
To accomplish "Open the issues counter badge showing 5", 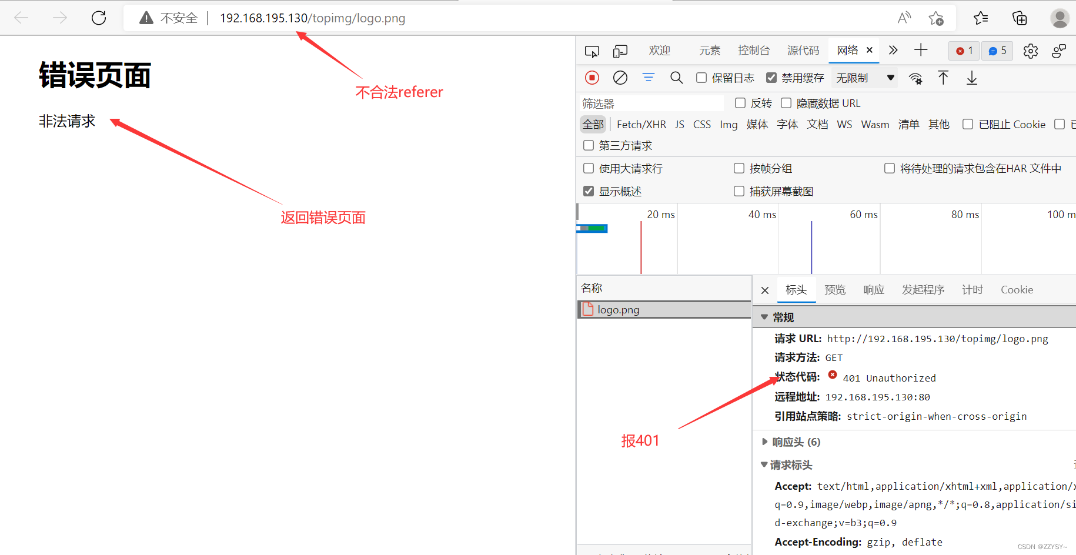I will [x=997, y=51].
